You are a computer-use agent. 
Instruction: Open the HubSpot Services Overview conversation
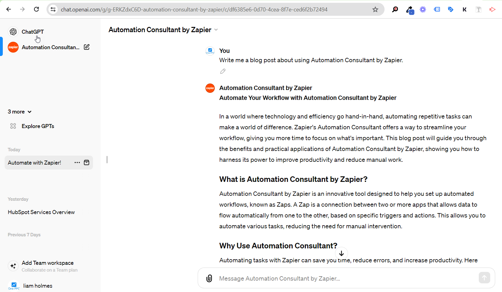41,212
